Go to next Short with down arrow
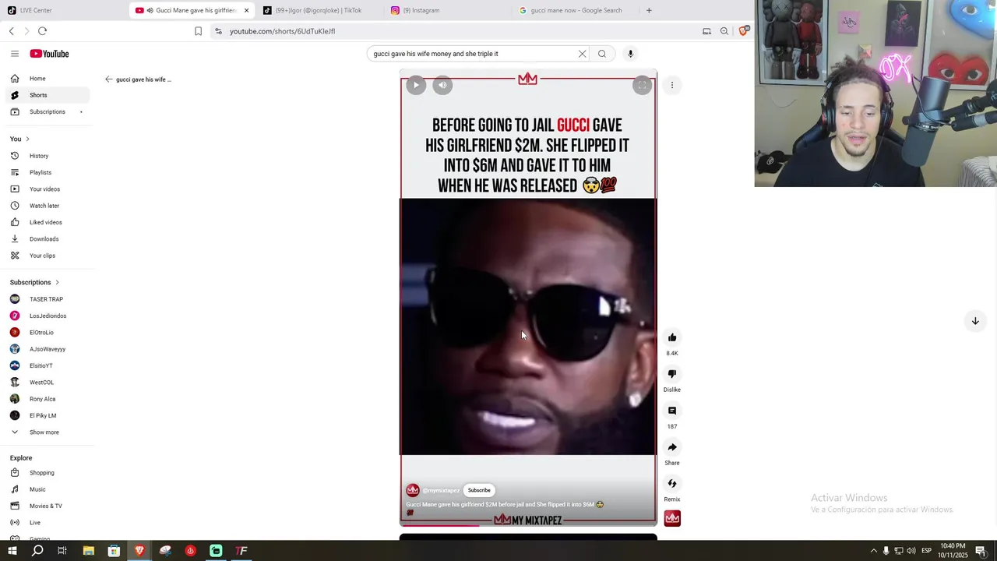 pyautogui.click(x=974, y=321)
